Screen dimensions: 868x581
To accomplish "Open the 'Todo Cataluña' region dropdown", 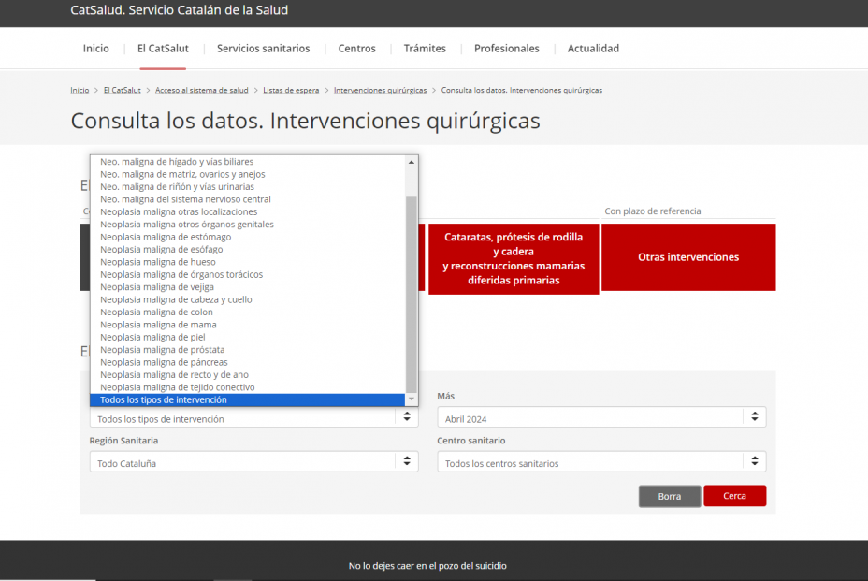I will pyautogui.click(x=243, y=461).
